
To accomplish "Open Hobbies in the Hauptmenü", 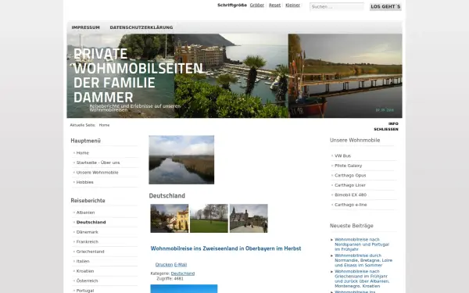I will [84, 182].
